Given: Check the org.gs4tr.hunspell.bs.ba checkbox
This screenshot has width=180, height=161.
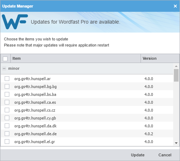Looking at the screenshot, I should pyautogui.click(x=7, y=94).
